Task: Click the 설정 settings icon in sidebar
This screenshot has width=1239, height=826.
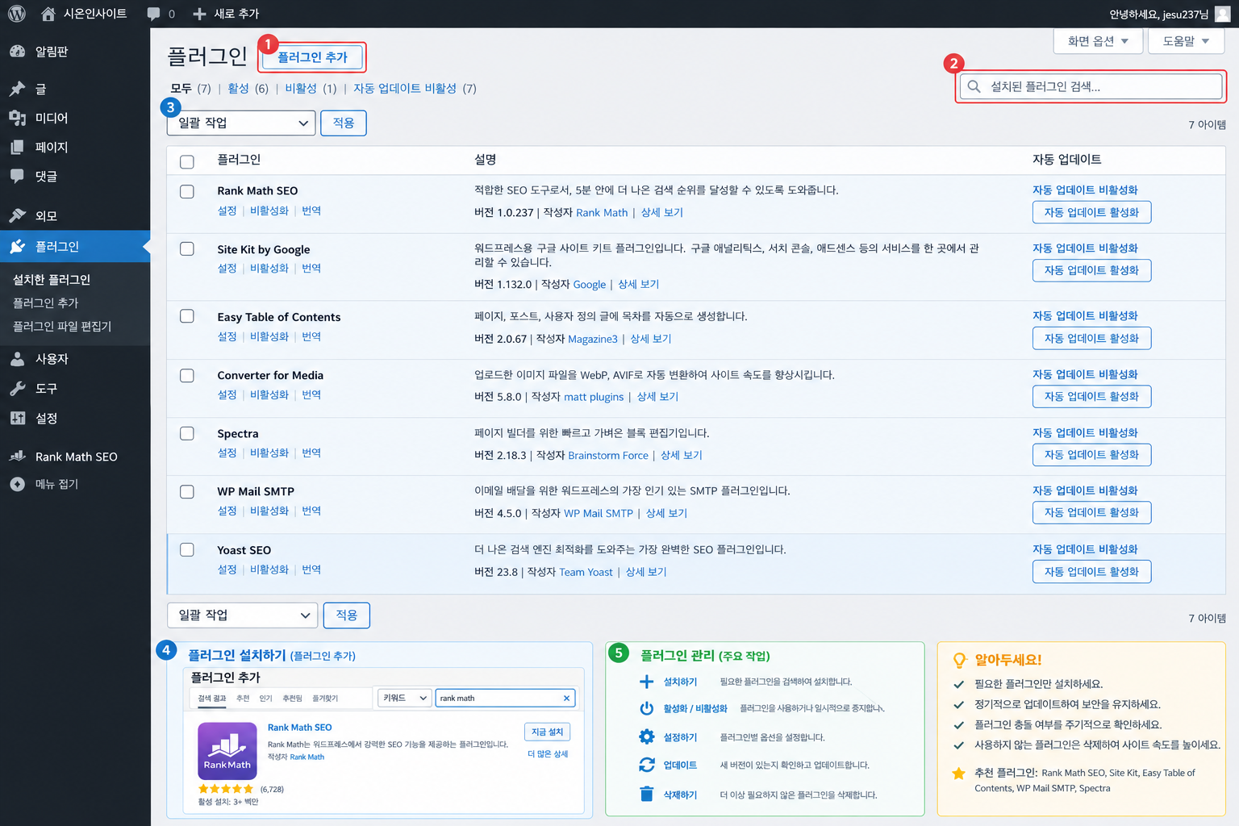Action: 18,418
